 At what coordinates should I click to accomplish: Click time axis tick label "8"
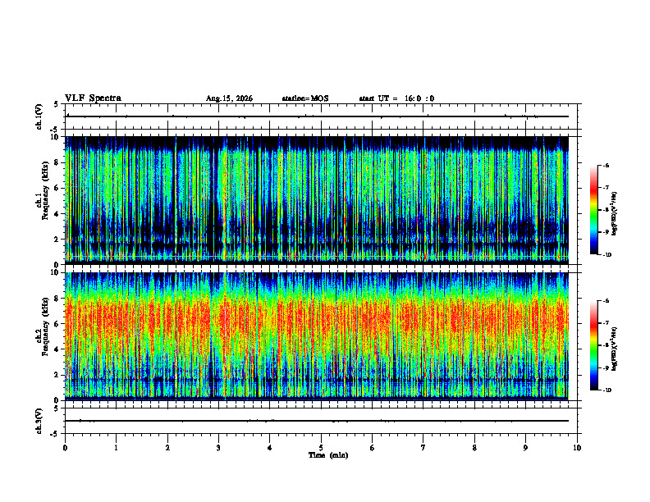pyautogui.click(x=474, y=448)
